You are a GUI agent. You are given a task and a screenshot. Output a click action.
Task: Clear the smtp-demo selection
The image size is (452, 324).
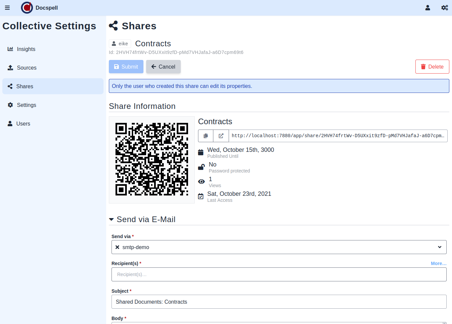(x=117, y=247)
